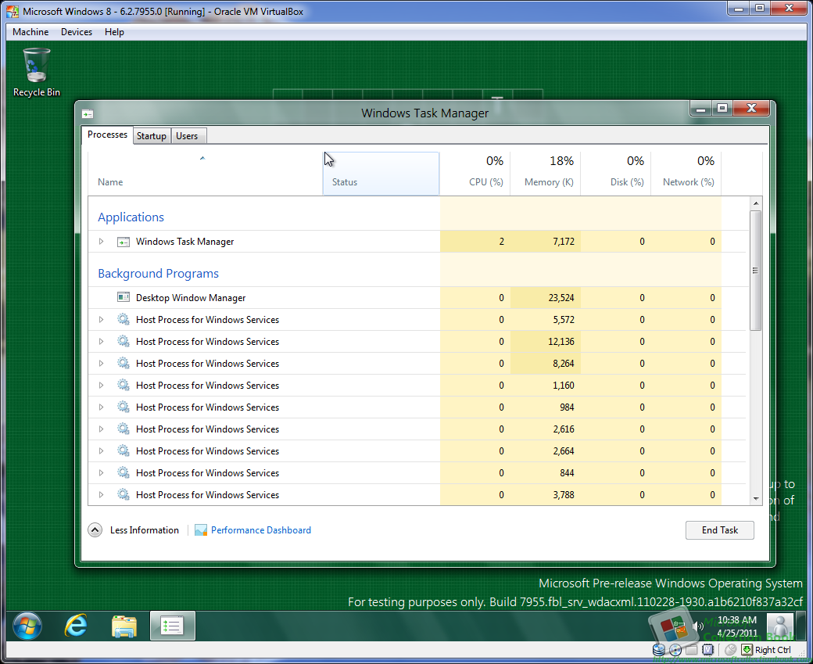Click gear icon of 5,572 K host process
Viewport: 813px width, 664px height.
click(124, 320)
